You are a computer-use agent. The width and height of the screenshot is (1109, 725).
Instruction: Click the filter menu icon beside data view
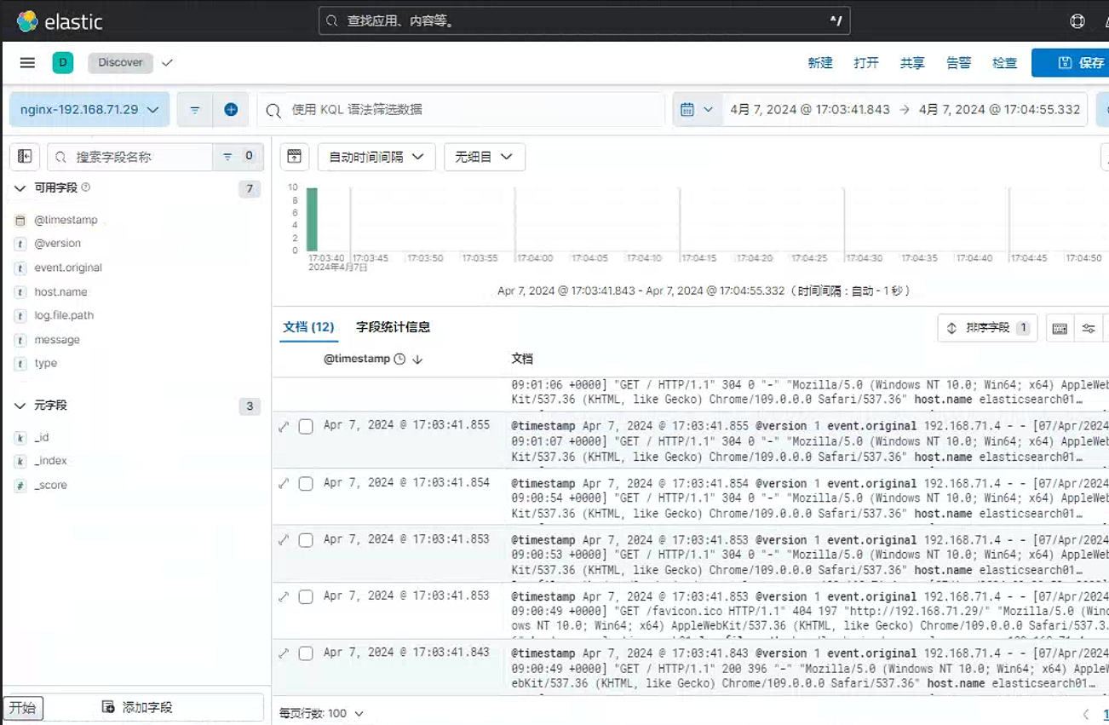(x=195, y=110)
